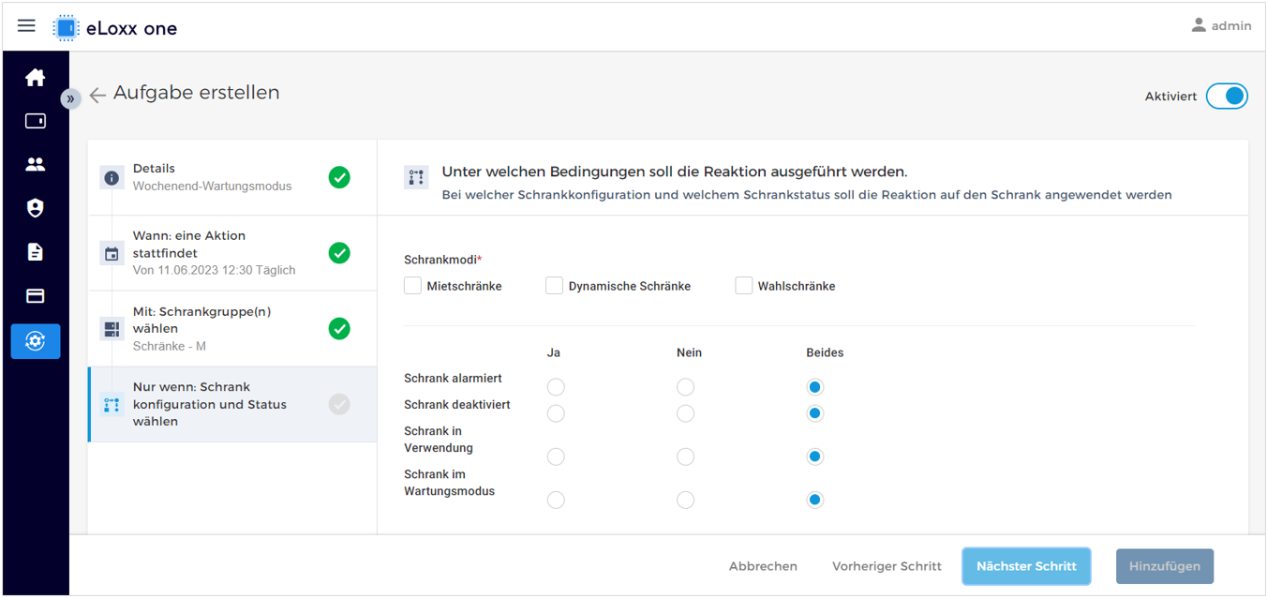Expand the sidebar with the double-chevron
1267x598 pixels.
click(70, 98)
